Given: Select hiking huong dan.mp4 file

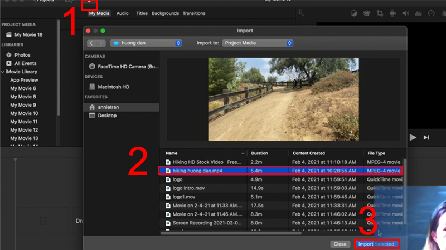Looking at the screenshot, I should click(x=280, y=171).
